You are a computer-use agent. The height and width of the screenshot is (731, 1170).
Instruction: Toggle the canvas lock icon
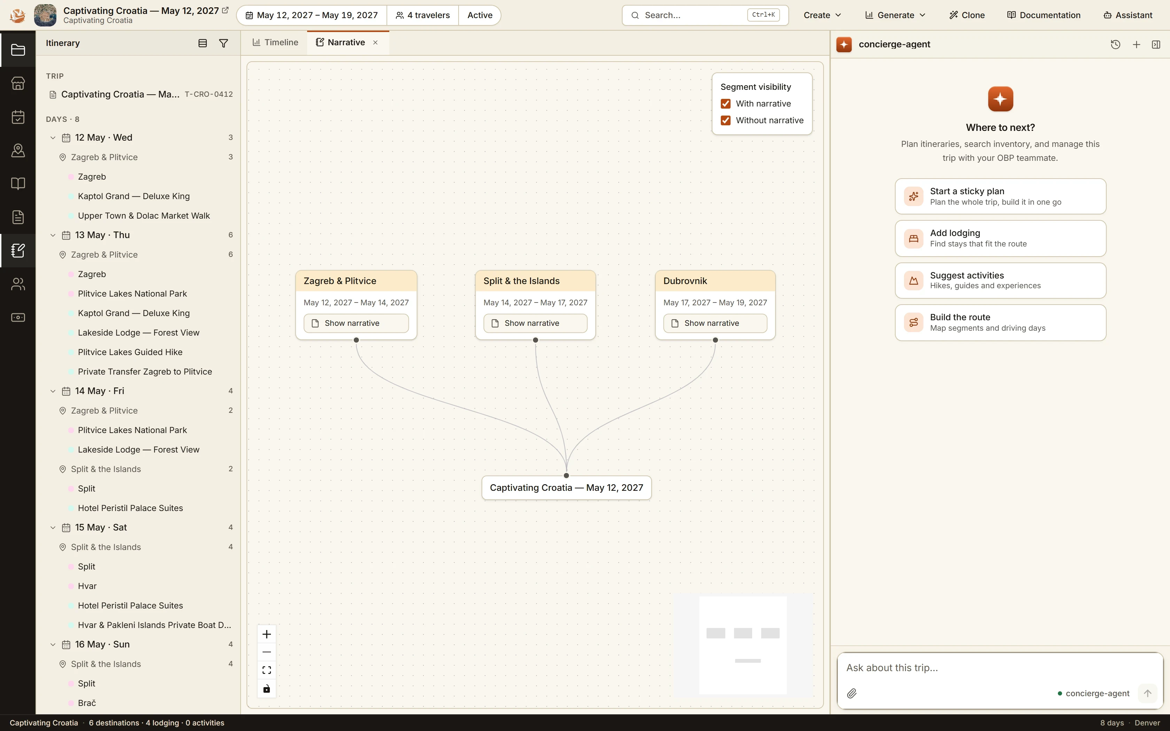pyautogui.click(x=266, y=689)
